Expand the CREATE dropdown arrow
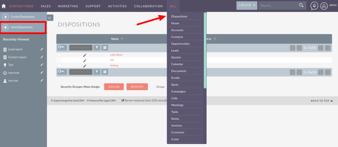338x147 pixels. [x=254, y=5]
